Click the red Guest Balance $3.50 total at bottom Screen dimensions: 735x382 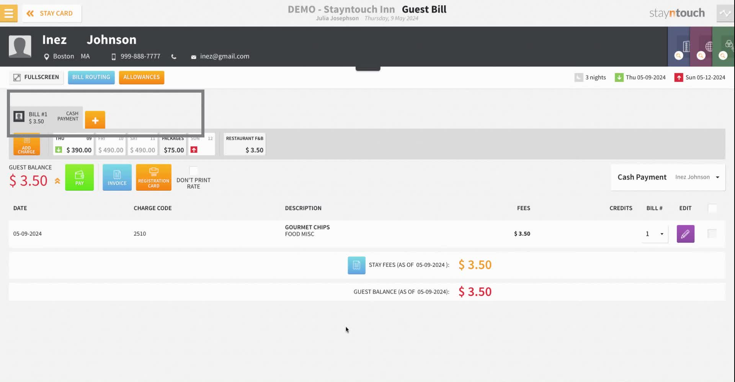point(475,292)
